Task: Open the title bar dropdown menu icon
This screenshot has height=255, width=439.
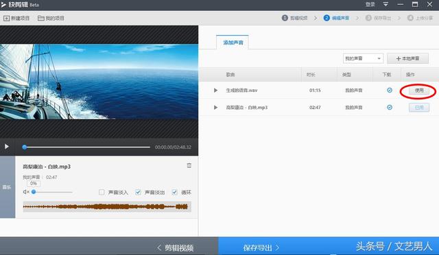Action: tap(385, 5)
